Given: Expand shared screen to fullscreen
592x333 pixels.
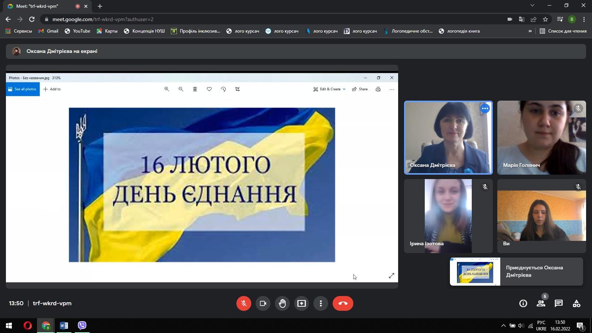Looking at the screenshot, I should click(x=391, y=276).
